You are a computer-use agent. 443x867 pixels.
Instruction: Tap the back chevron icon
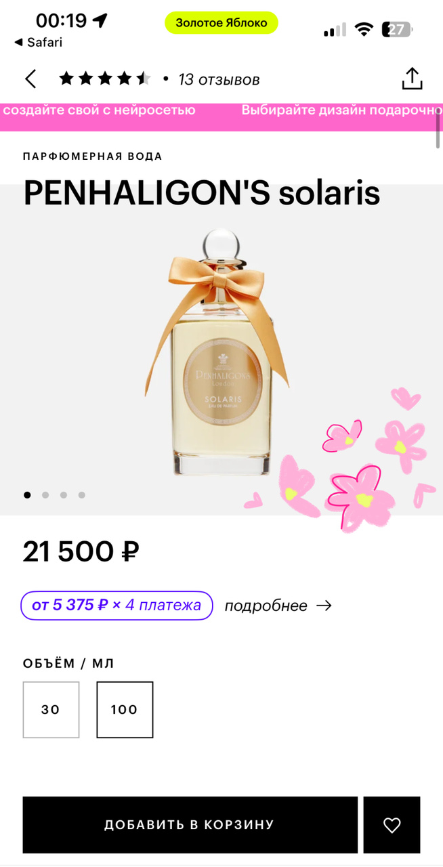point(30,79)
